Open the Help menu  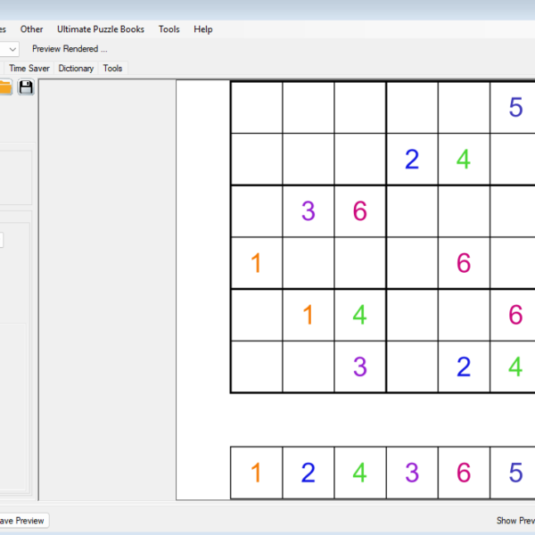point(203,29)
